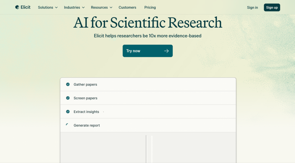295x163 pixels.
Task: Click the arrow icon on Try now
Action: pyautogui.click(x=166, y=51)
